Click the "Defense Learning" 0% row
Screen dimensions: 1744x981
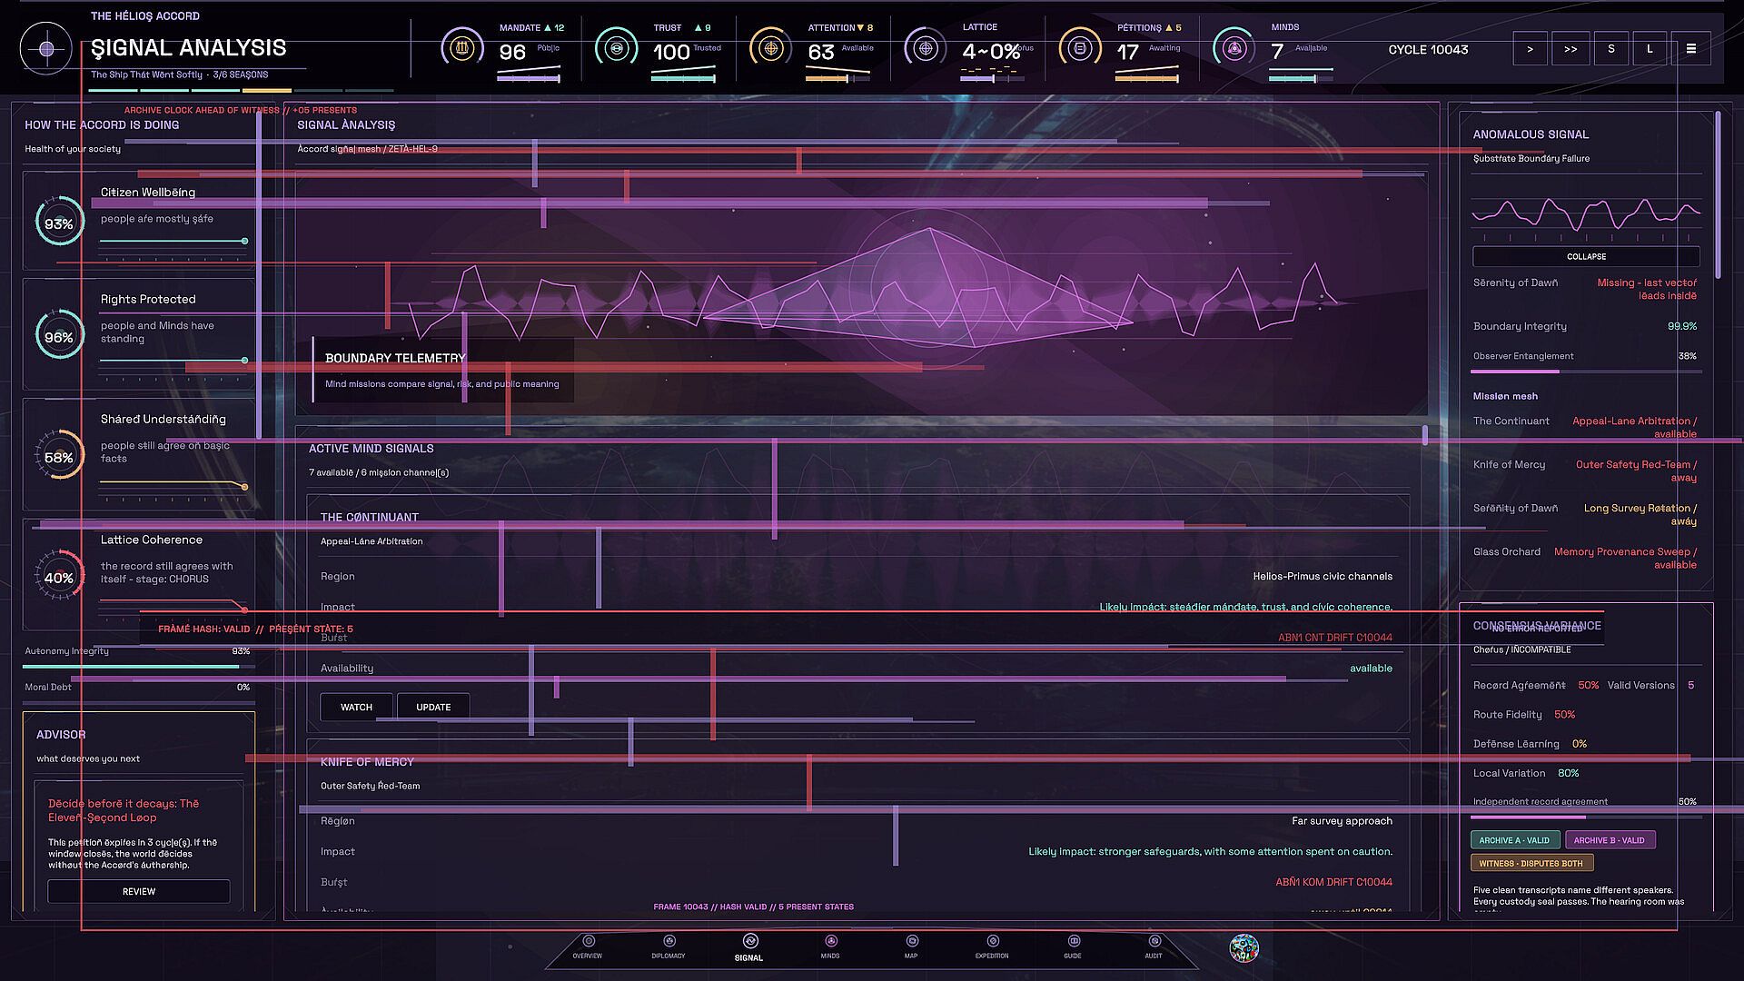pos(1530,744)
